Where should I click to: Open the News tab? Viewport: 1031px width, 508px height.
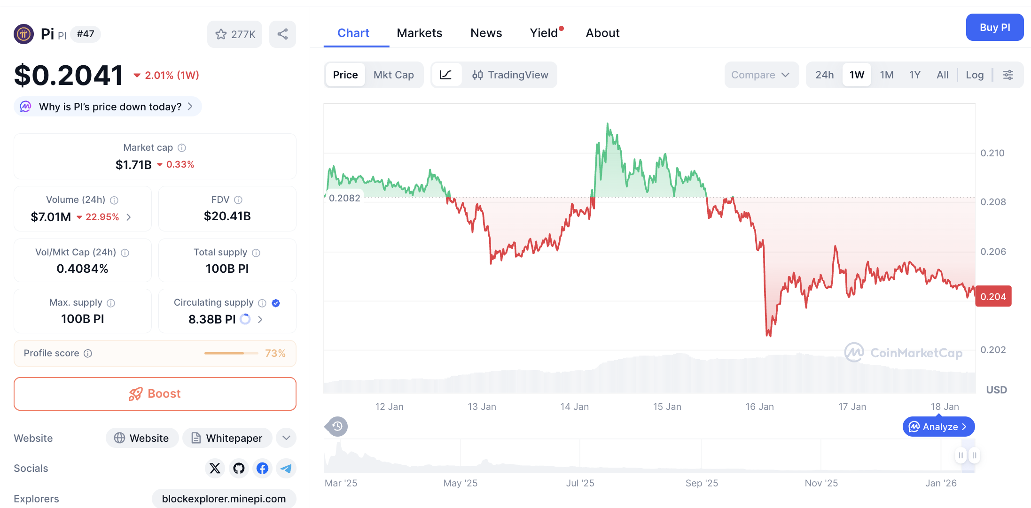486,33
